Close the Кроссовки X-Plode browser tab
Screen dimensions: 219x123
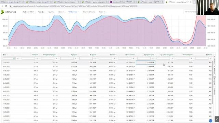(x=134, y=2)
